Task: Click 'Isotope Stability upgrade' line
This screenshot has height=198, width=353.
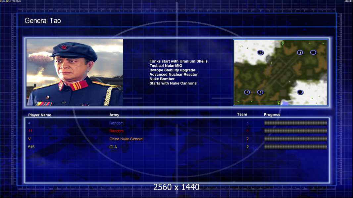Action: click(172, 70)
